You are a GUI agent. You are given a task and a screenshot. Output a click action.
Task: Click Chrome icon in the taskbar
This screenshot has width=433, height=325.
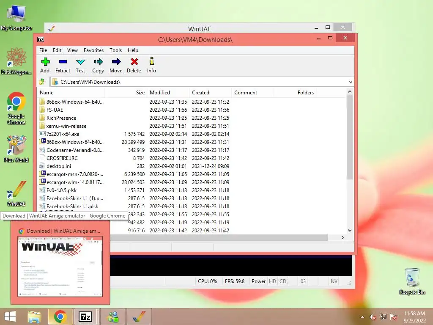click(x=60, y=317)
